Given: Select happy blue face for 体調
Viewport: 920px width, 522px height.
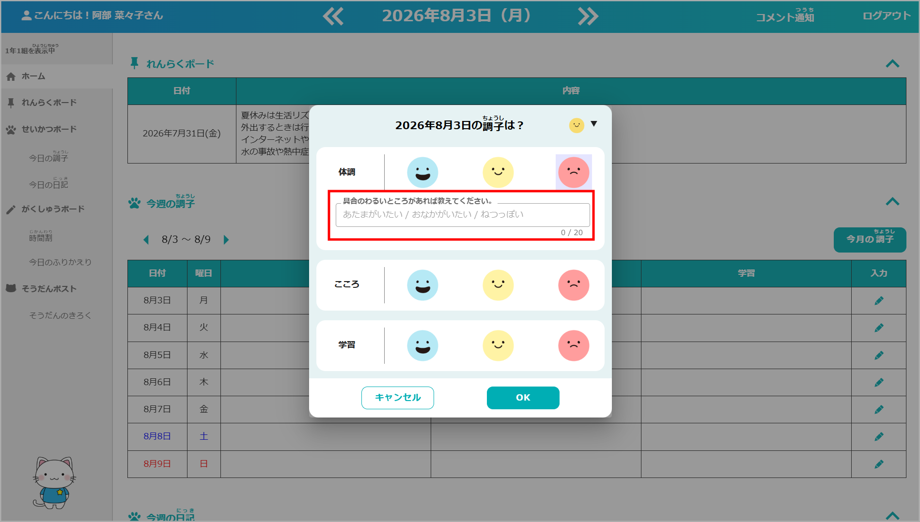Looking at the screenshot, I should click(422, 172).
